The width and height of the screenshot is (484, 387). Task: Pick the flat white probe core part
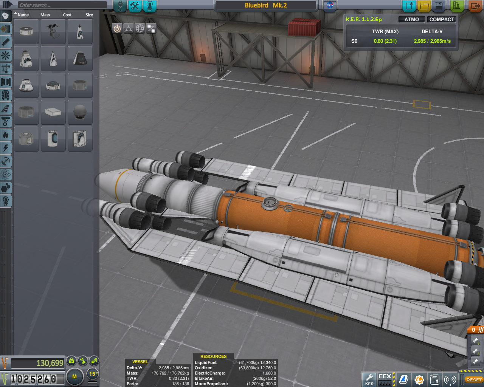click(53, 112)
